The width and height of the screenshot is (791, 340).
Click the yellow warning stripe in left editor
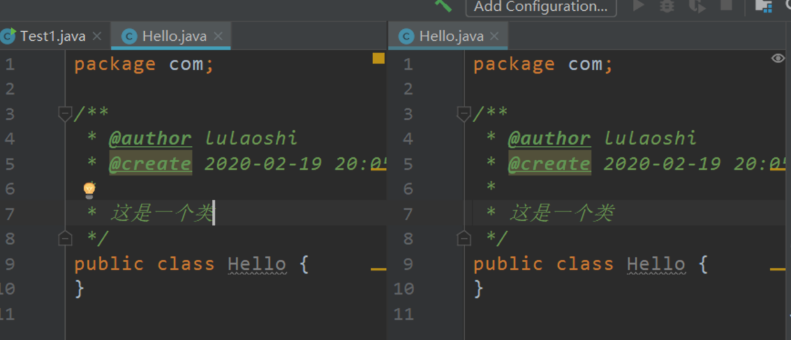click(378, 269)
